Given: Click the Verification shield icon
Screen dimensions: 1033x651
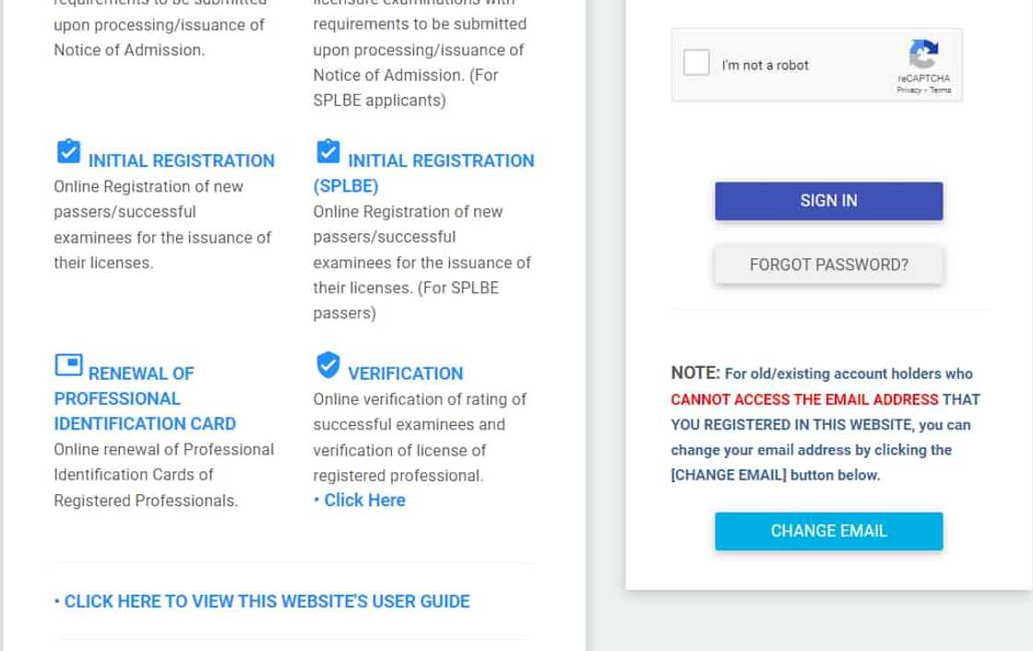Looking at the screenshot, I should click(x=327, y=365).
